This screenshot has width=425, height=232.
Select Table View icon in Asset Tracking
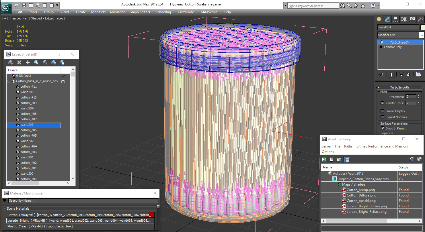(x=347, y=160)
